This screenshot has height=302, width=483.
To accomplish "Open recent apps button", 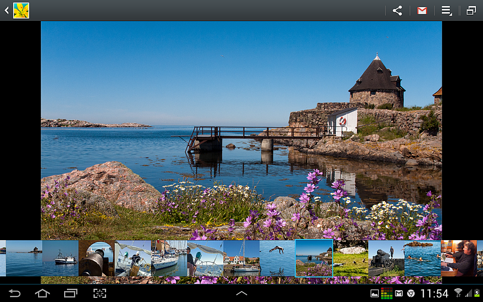I will point(71,293).
